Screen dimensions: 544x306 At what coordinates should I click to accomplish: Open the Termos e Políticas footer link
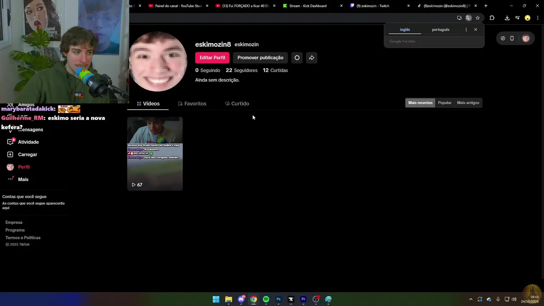tap(23, 238)
